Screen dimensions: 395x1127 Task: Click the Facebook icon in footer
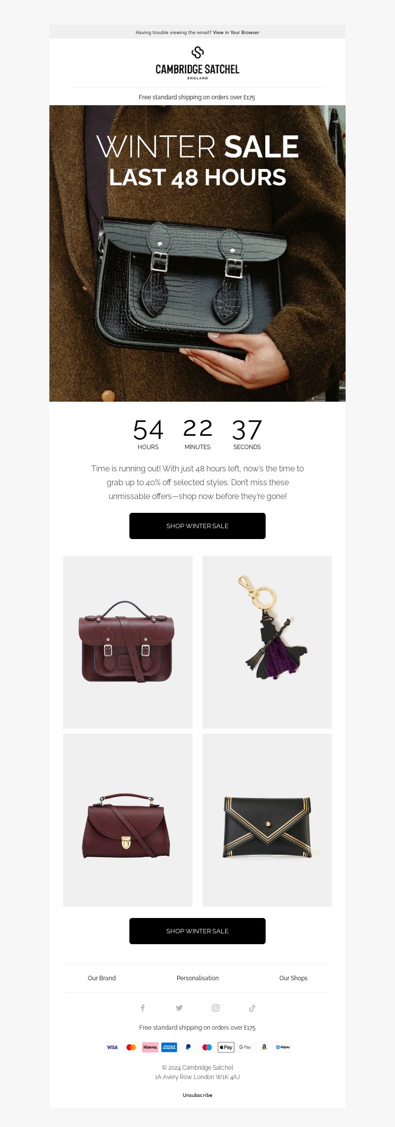coord(143,1008)
